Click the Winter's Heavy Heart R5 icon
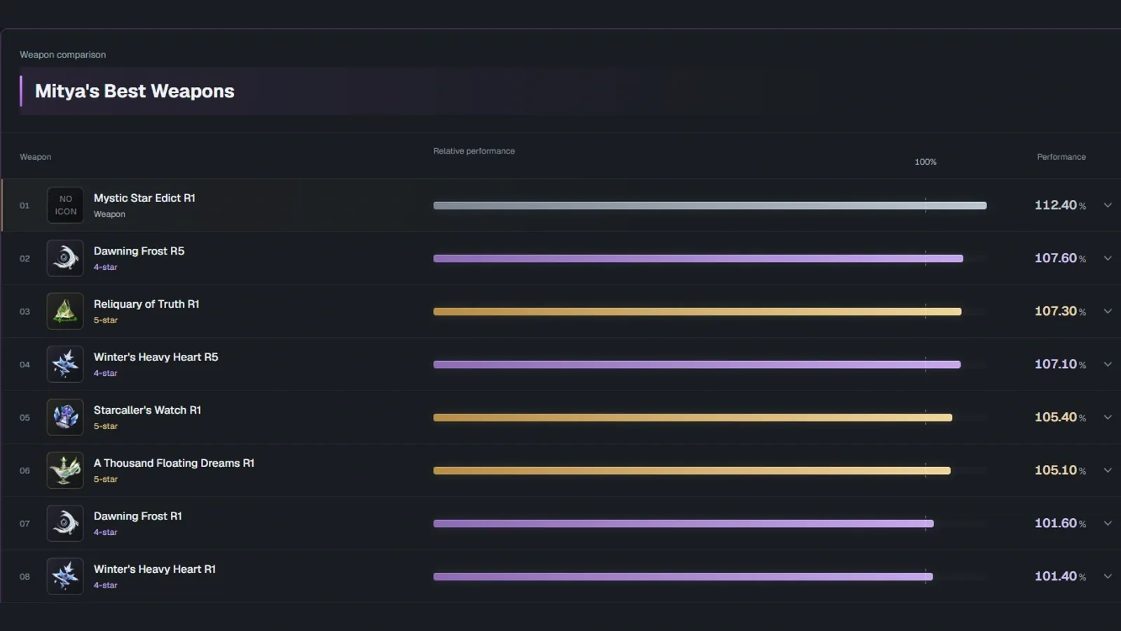The image size is (1121, 631). click(65, 364)
